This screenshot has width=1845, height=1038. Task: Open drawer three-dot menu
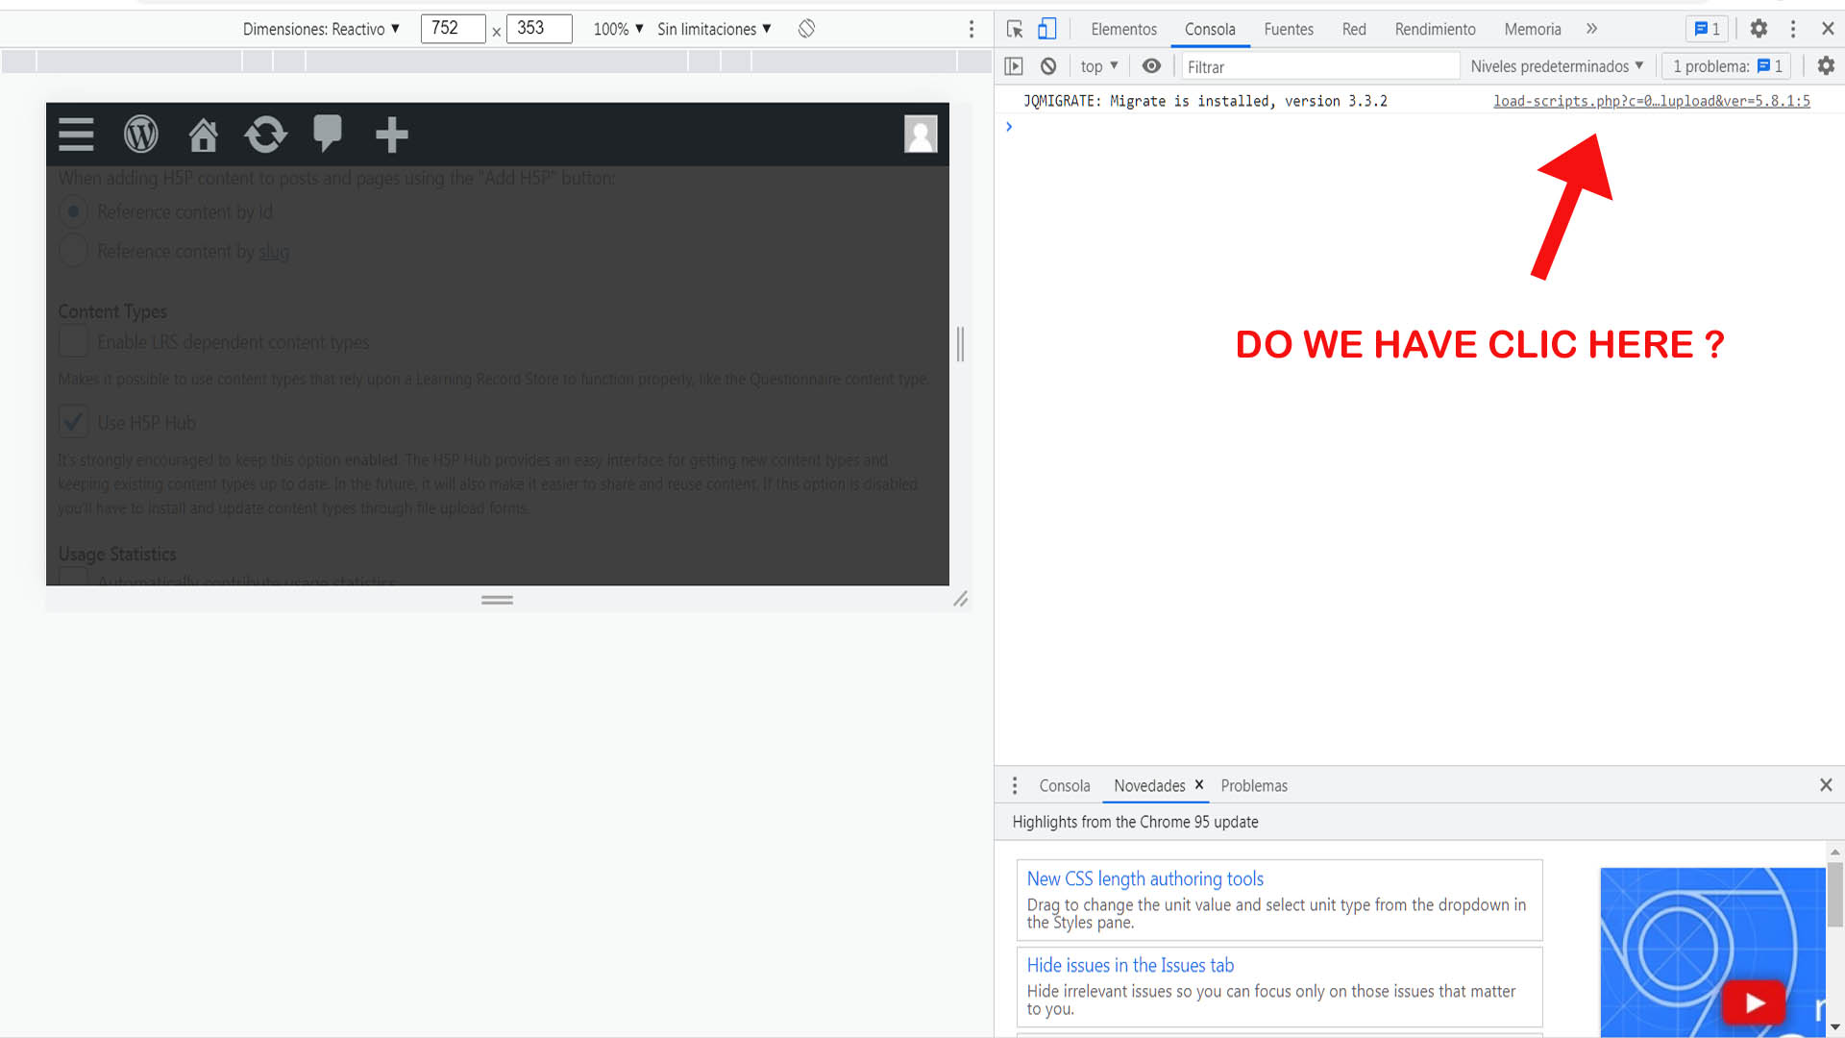(1015, 786)
